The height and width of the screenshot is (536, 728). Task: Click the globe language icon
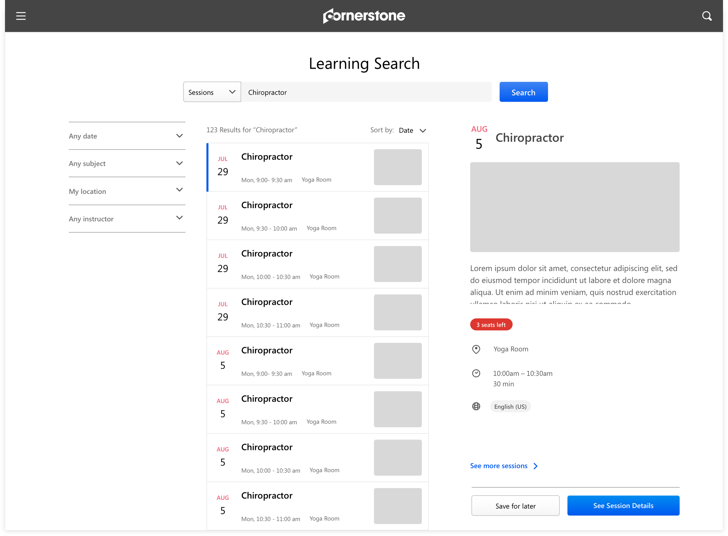pos(476,406)
